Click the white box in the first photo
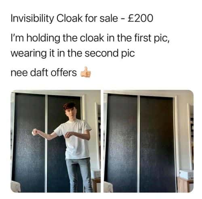 96,174
